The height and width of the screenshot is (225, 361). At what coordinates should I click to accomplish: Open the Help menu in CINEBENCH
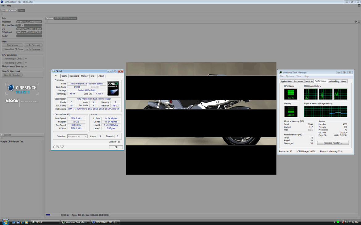tap(9, 6)
